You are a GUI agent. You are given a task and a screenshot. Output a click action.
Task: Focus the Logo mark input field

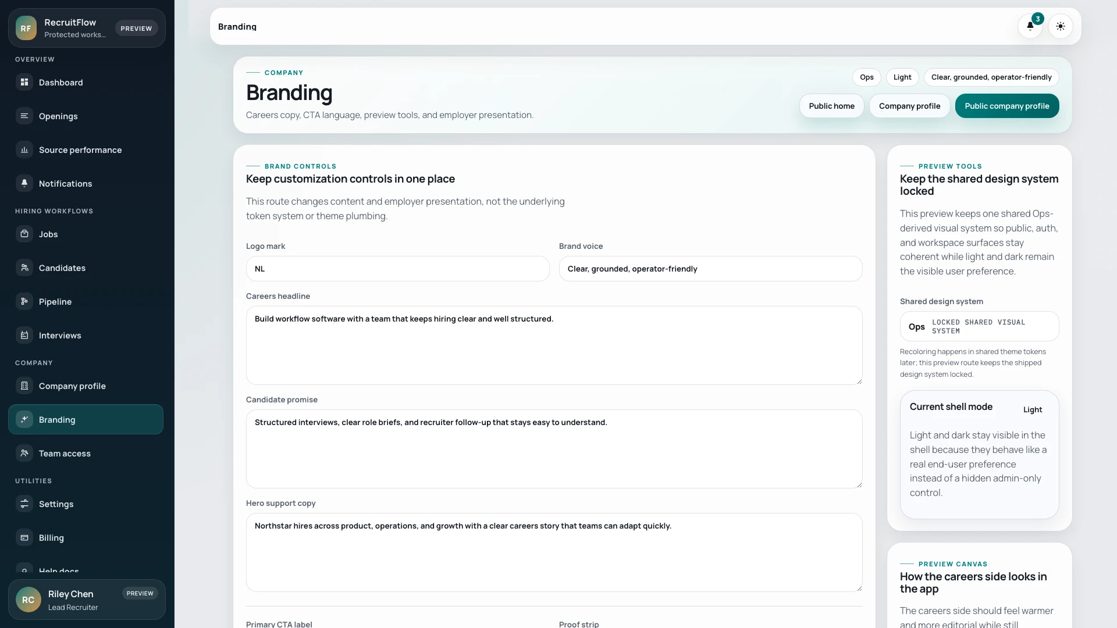[397, 269]
